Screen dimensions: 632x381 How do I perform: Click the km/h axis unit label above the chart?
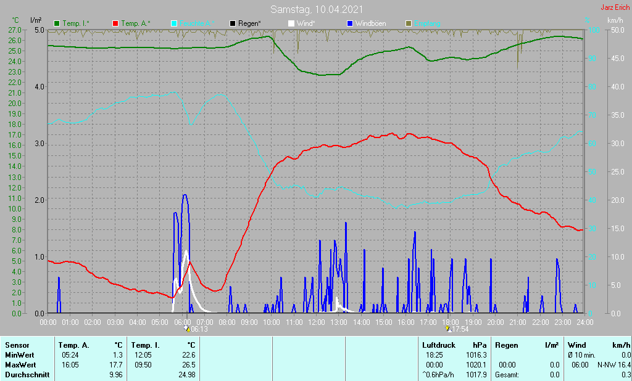[x=615, y=20]
